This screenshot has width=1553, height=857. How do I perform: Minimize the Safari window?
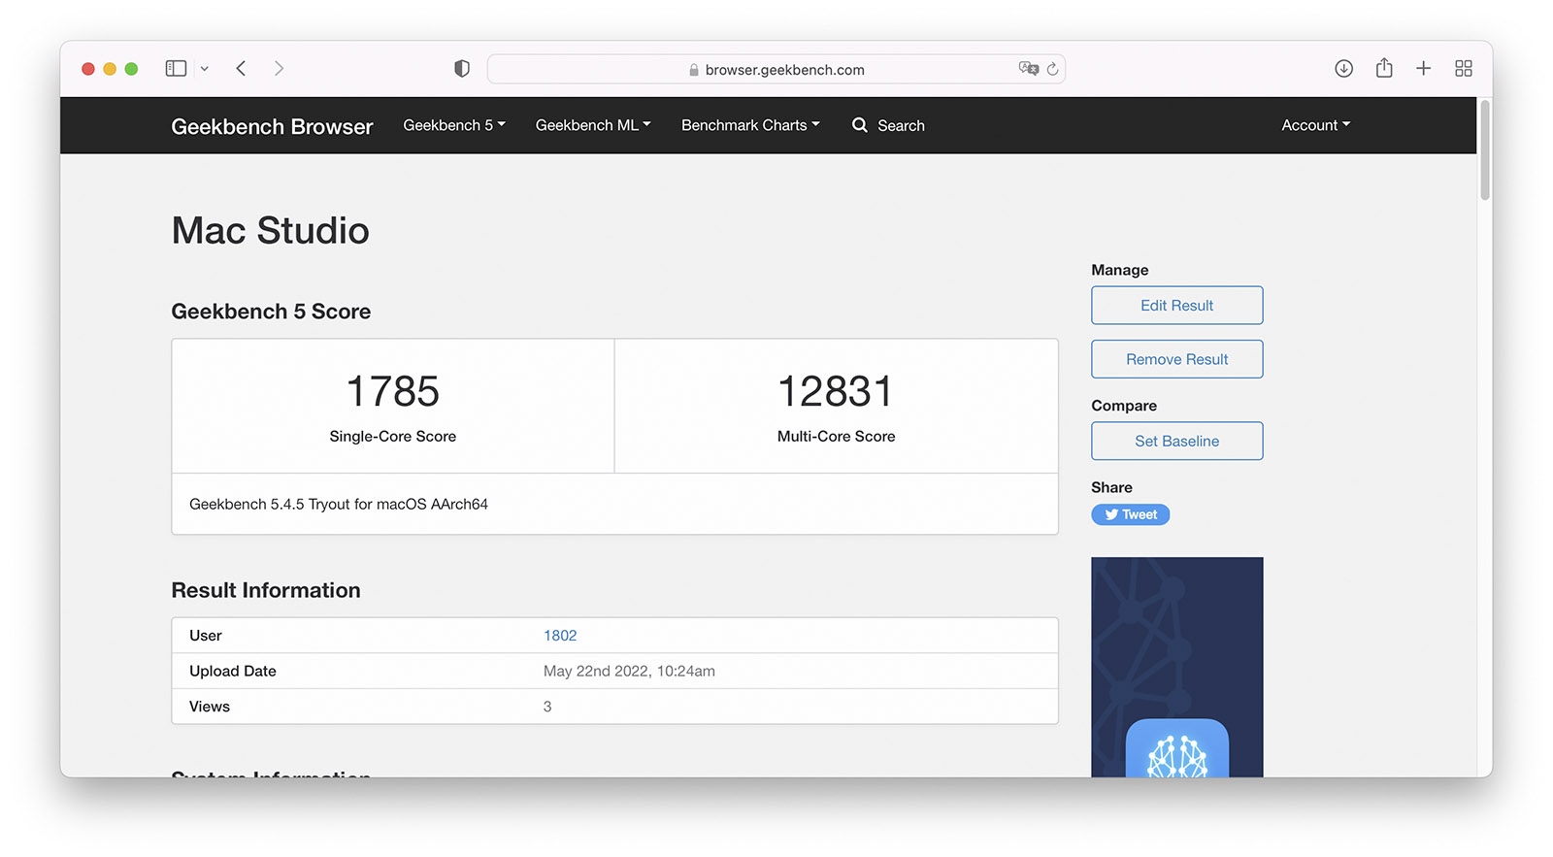pyautogui.click(x=110, y=69)
